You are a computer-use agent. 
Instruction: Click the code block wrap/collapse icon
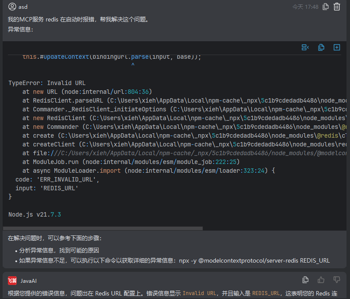coord(305,47)
